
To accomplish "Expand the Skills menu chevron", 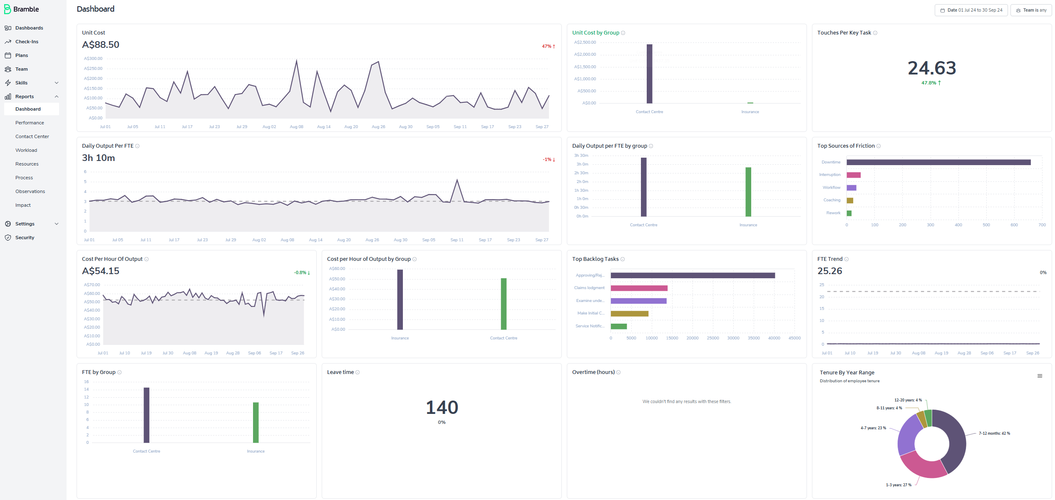I will click(57, 83).
